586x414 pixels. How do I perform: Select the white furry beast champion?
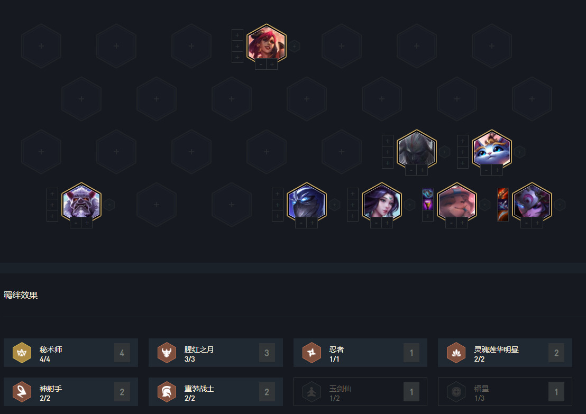tap(81, 203)
